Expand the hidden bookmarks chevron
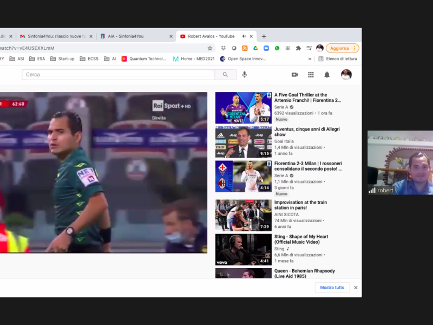This screenshot has height=325, width=433. point(310,59)
